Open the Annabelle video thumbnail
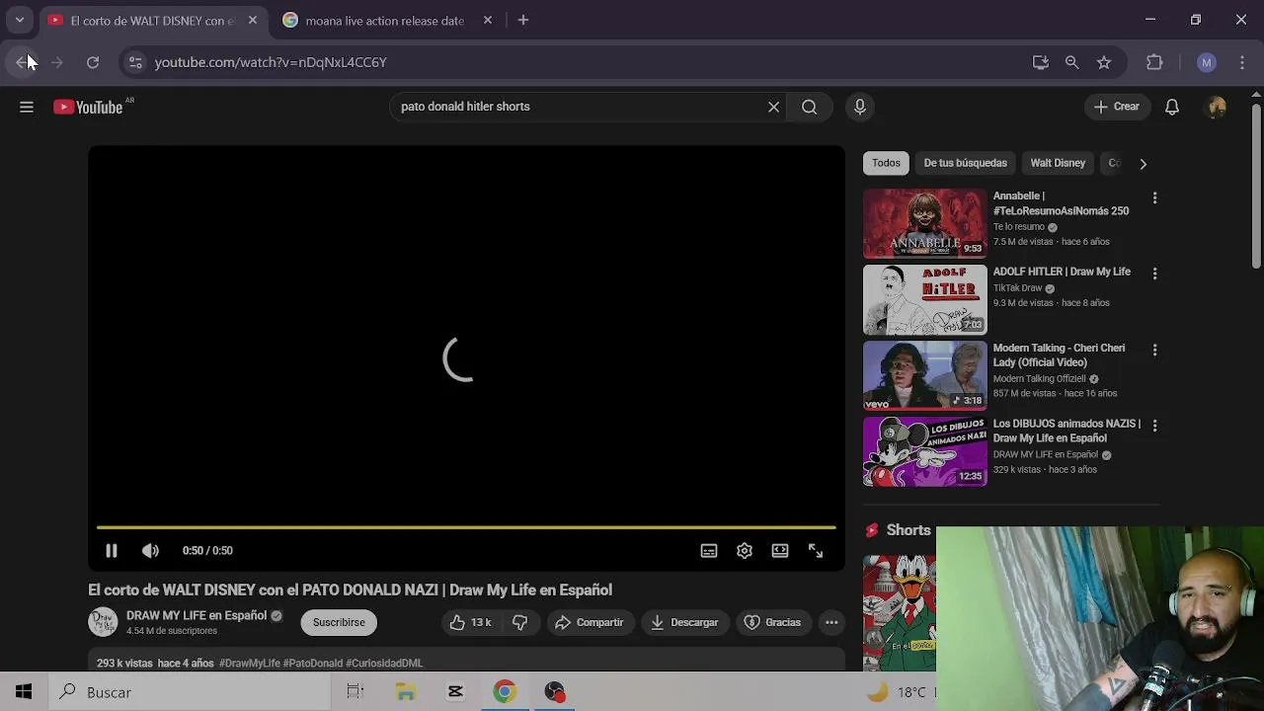The height and width of the screenshot is (711, 1264). click(924, 224)
